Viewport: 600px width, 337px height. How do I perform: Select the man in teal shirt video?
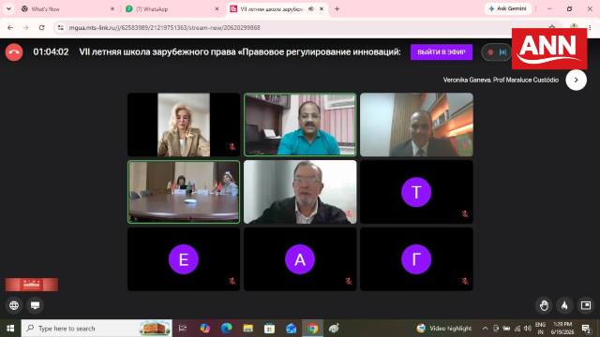pyautogui.click(x=300, y=125)
